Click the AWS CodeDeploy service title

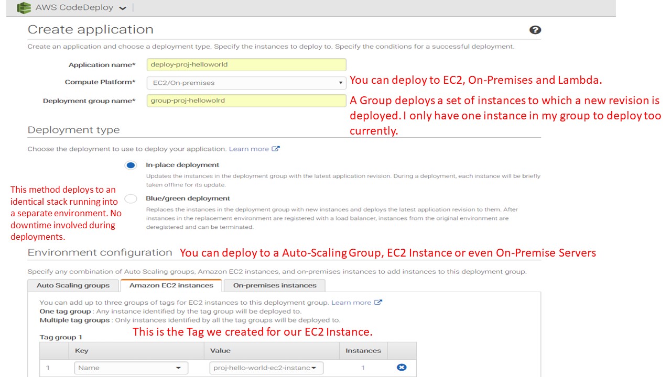[74, 8]
